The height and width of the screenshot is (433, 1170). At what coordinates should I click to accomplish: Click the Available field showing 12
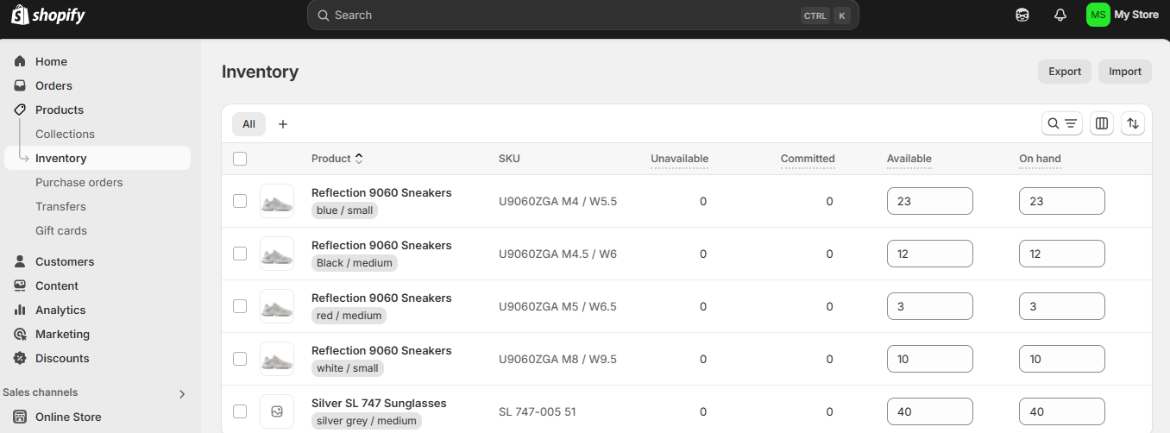click(x=929, y=254)
